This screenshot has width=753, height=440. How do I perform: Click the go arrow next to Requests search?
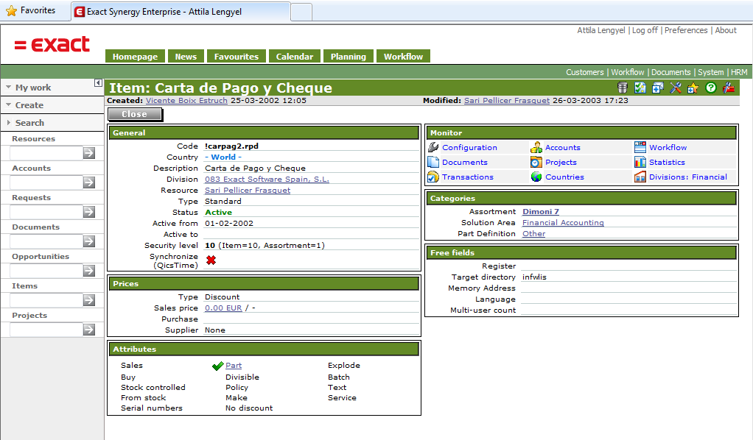(x=89, y=212)
